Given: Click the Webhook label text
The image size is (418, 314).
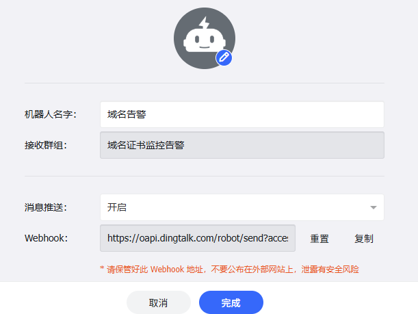Looking at the screenshot, I should pos(46,238).
